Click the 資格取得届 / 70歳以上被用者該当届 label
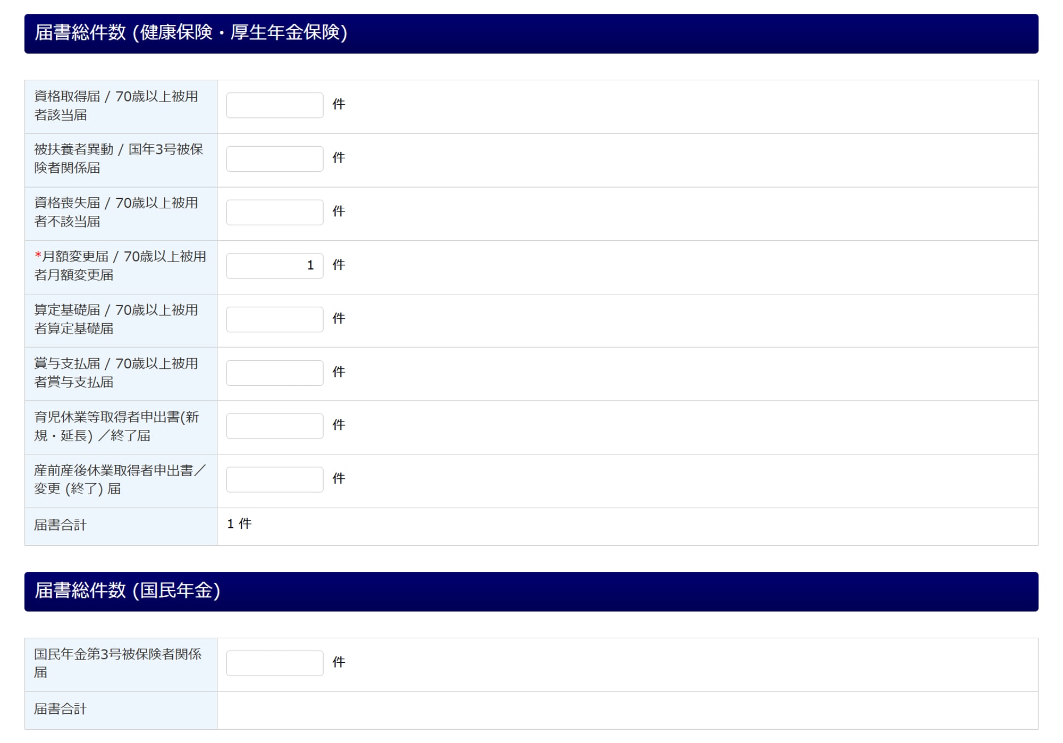This screenshot has width=1063, height=743. tap(116, 106)
